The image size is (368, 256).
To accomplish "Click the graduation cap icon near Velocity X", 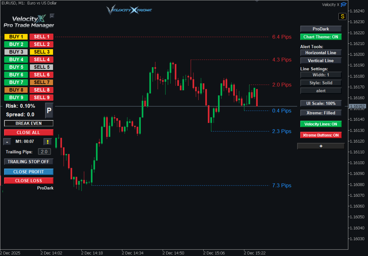I will pyautogui.click(x=344, y=4).
